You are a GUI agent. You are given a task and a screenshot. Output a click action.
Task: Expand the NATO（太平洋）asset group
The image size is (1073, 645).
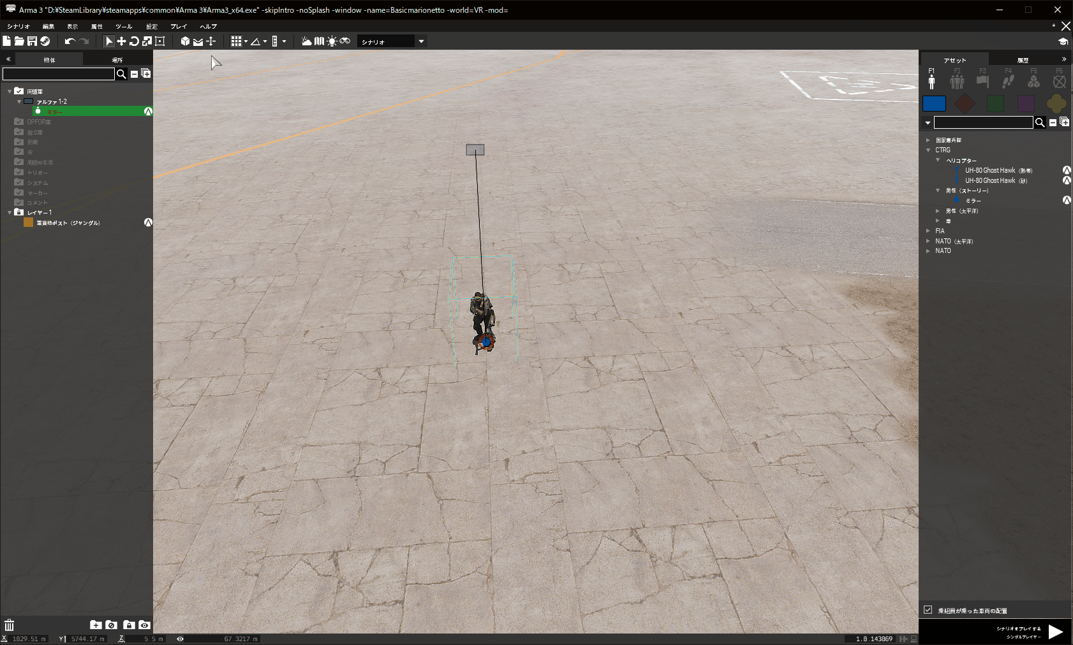(929, 241)
